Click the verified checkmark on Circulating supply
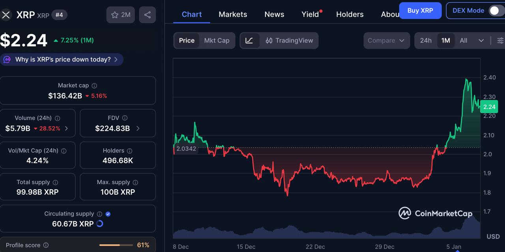Image resolution: width=505 pixels, height=252 pixels. tap(107, 214)
